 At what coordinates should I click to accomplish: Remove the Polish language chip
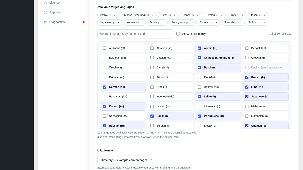point(164,23)
